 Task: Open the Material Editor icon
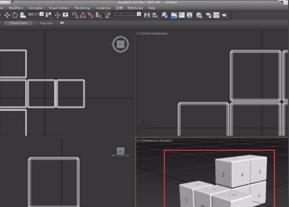tap(199, 15)
